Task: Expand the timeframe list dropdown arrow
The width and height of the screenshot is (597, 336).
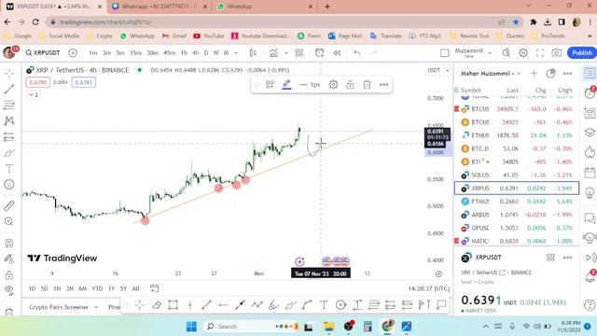Action: pos(236,52)
